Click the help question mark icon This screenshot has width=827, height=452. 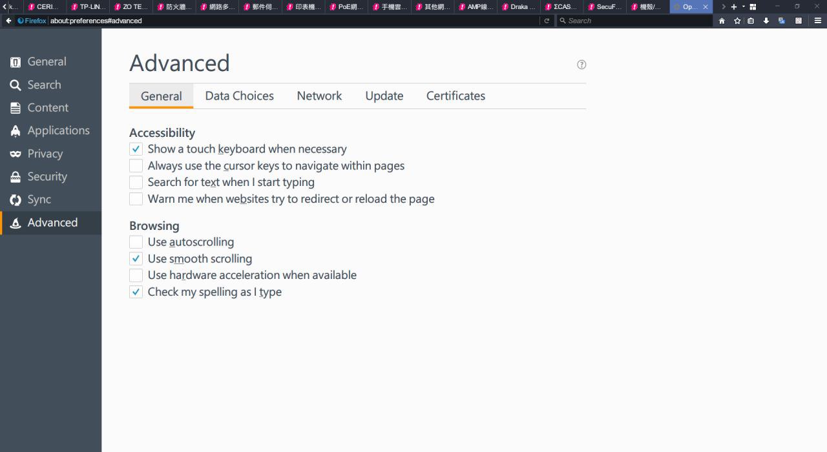click(x=581, y=65)
